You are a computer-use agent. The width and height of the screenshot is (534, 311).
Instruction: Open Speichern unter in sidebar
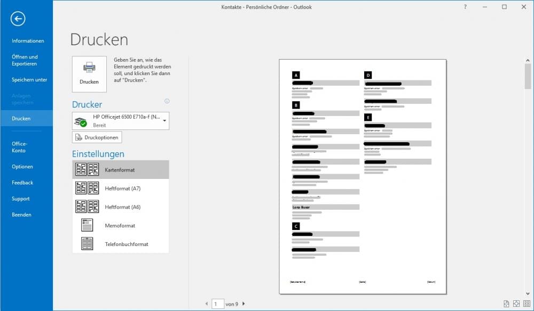(29, 79)
